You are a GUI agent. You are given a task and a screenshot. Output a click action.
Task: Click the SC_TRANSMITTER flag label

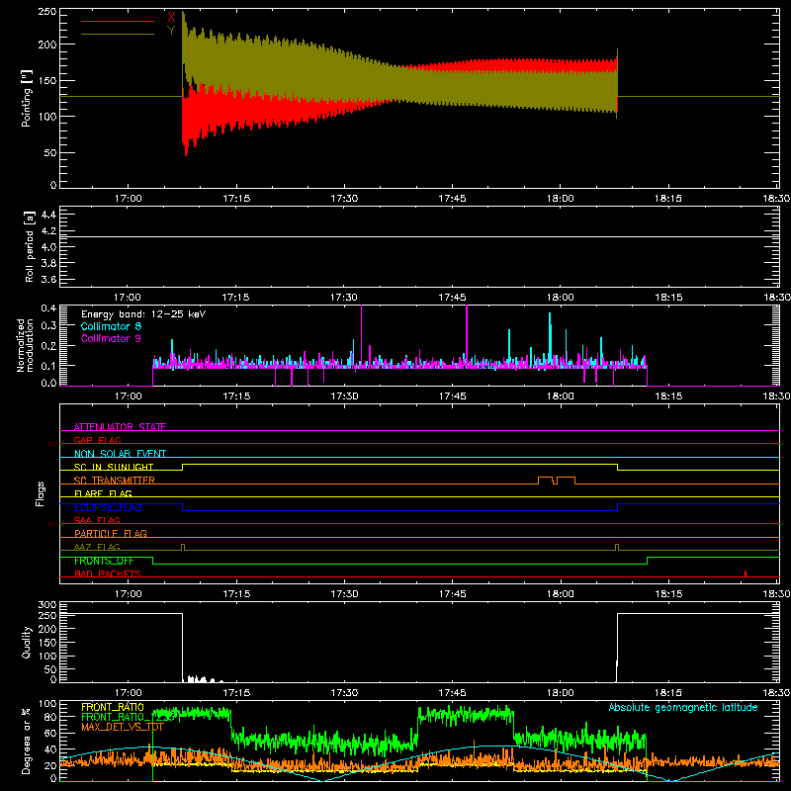pyautogui.click(x=114, y=480)
